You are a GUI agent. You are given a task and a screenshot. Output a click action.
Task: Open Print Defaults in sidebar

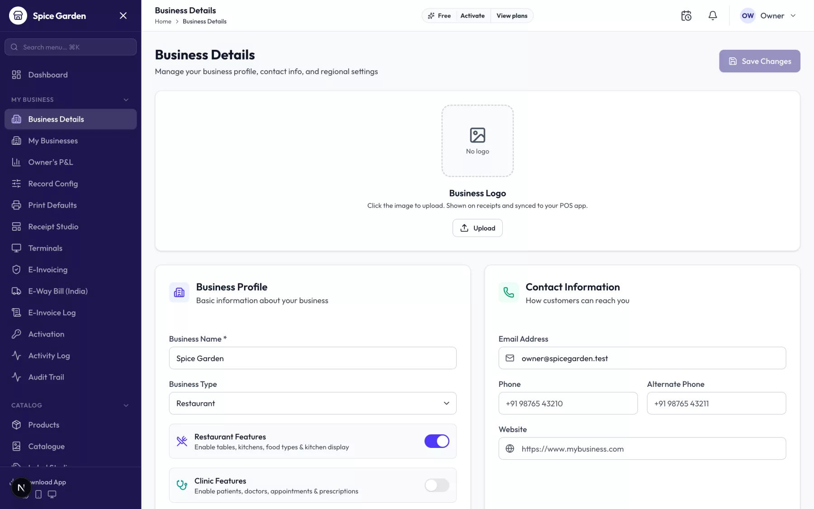(x=71, y=205)
